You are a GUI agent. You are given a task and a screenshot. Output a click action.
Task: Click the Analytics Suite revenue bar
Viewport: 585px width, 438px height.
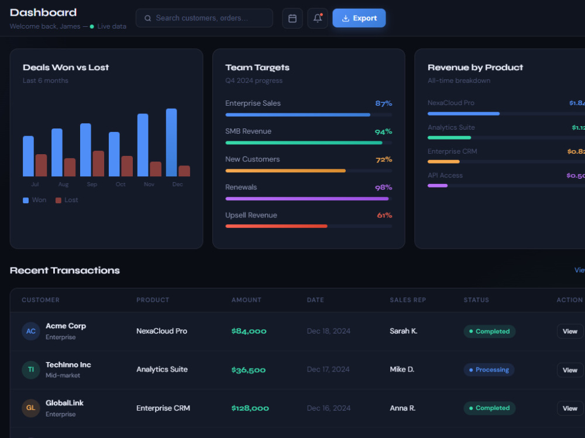pyautogui.click(x=506, y=138)
